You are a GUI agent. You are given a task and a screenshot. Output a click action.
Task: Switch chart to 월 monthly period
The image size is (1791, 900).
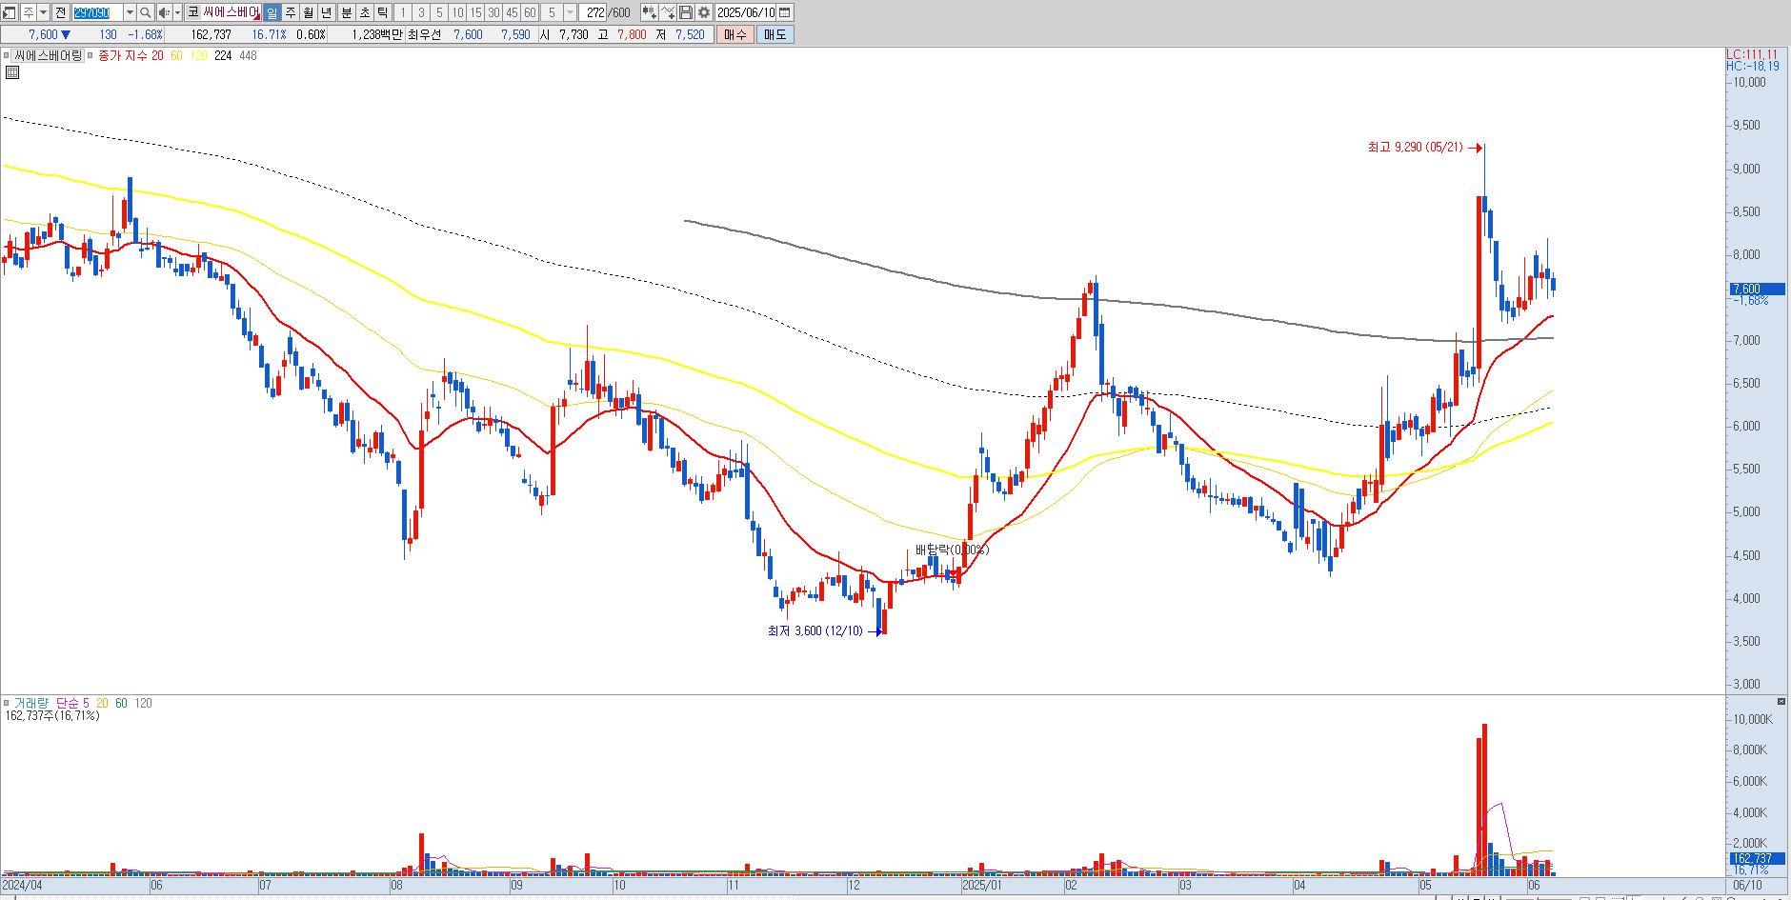[x=309, y=12]
